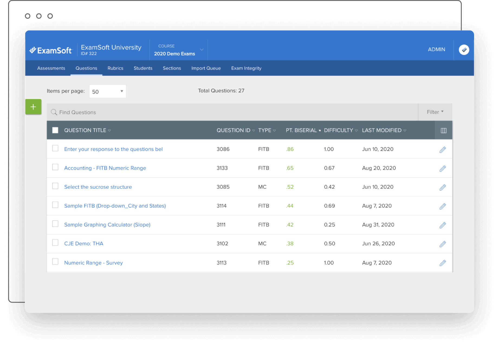
Task: Click the ExamSoft logo
Action: [x=51, y=50]
